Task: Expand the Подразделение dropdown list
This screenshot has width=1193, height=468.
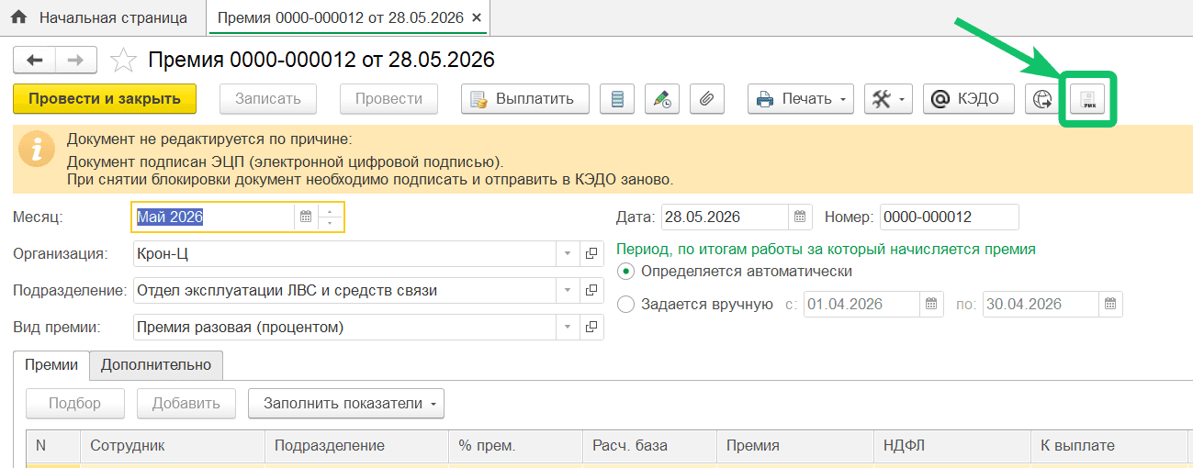Action: [x=568, y=291]
